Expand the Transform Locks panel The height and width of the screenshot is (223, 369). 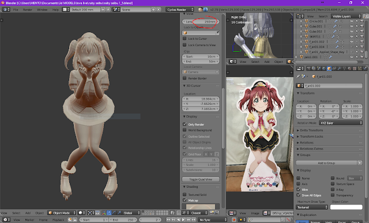[311, 137]
